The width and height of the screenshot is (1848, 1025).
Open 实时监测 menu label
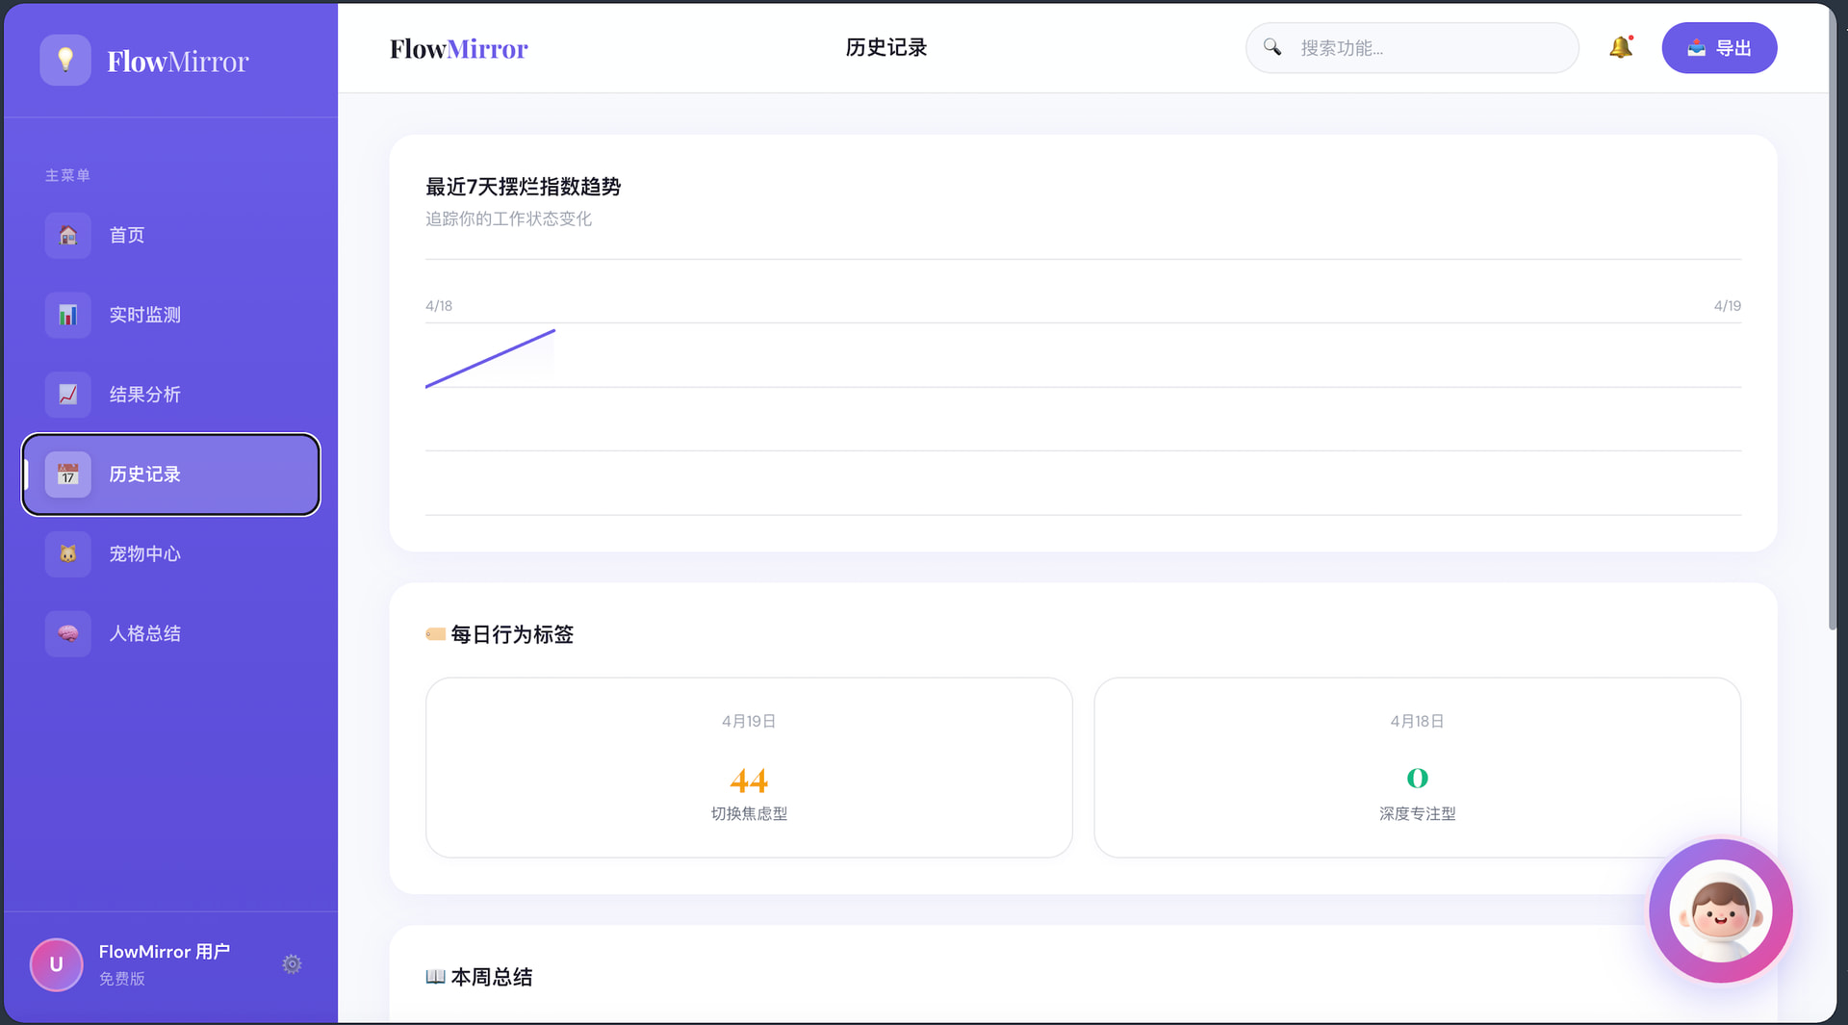pyautogui.click(x=144, y=316)
